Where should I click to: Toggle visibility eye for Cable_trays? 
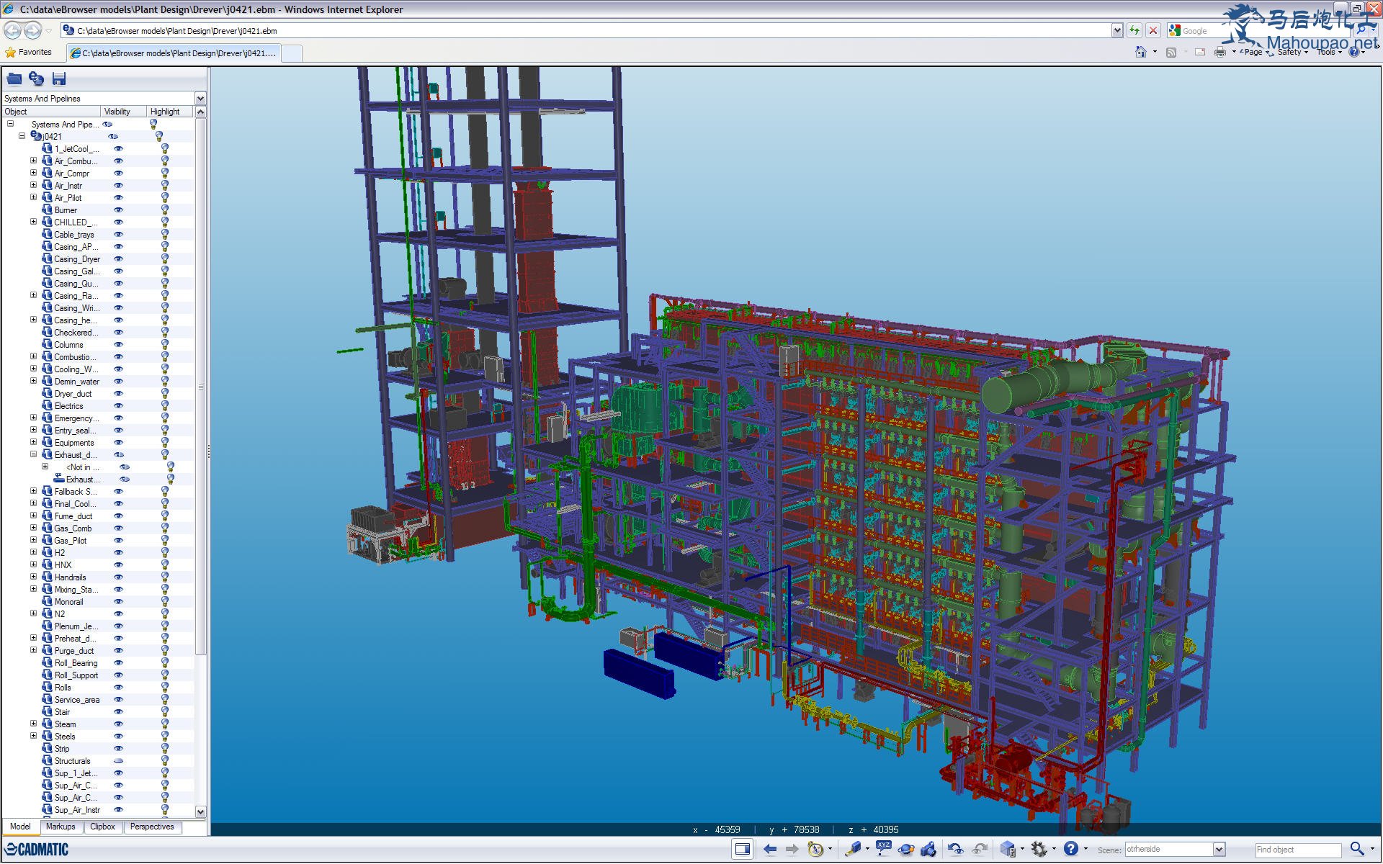[x=119, y=235]
